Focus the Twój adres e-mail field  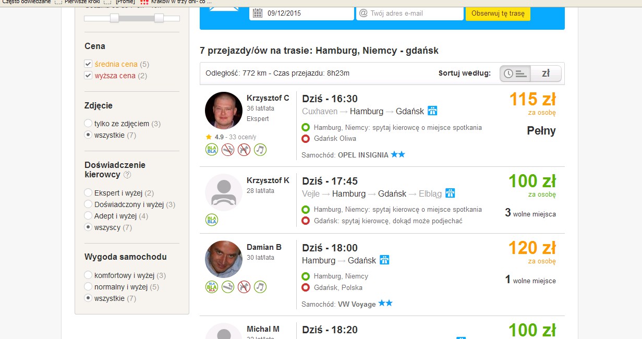click(x=410, y=14)
